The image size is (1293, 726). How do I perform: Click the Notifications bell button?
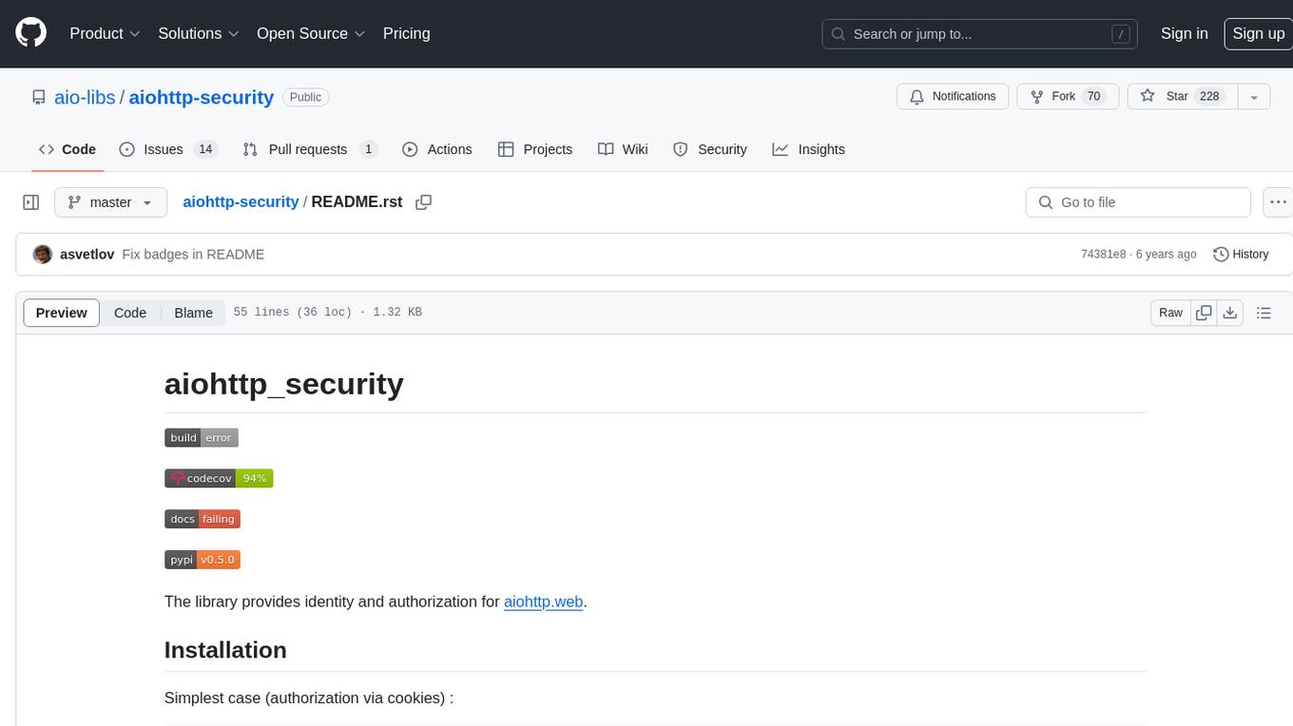(x=953, y=97)
